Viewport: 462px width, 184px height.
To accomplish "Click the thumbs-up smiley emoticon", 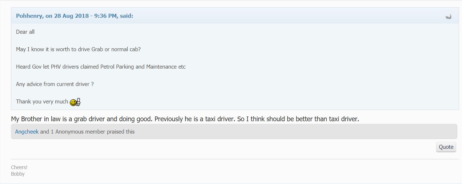I will pyautogui.click(x=75, y=102).
